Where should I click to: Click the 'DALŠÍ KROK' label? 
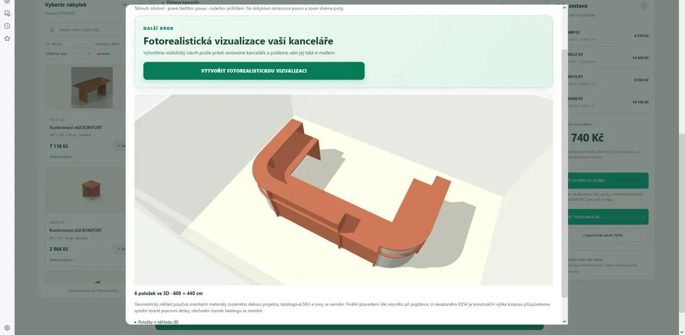[159, 28]
